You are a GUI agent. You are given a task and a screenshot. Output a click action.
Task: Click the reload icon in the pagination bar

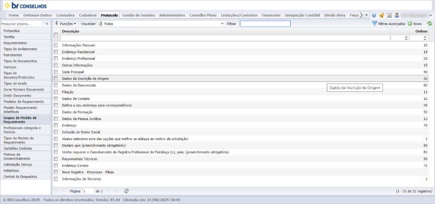coord(127,191)
